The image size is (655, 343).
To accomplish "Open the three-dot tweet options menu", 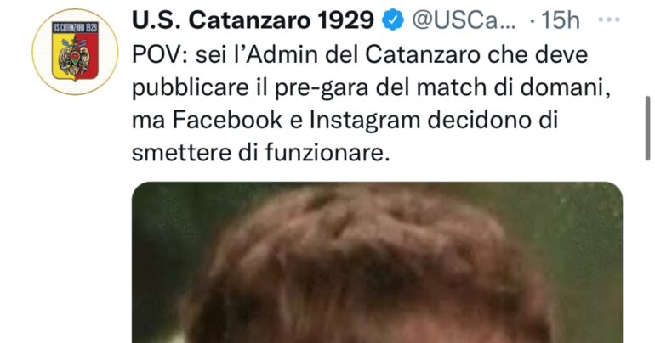I will [x=609, y=20].
